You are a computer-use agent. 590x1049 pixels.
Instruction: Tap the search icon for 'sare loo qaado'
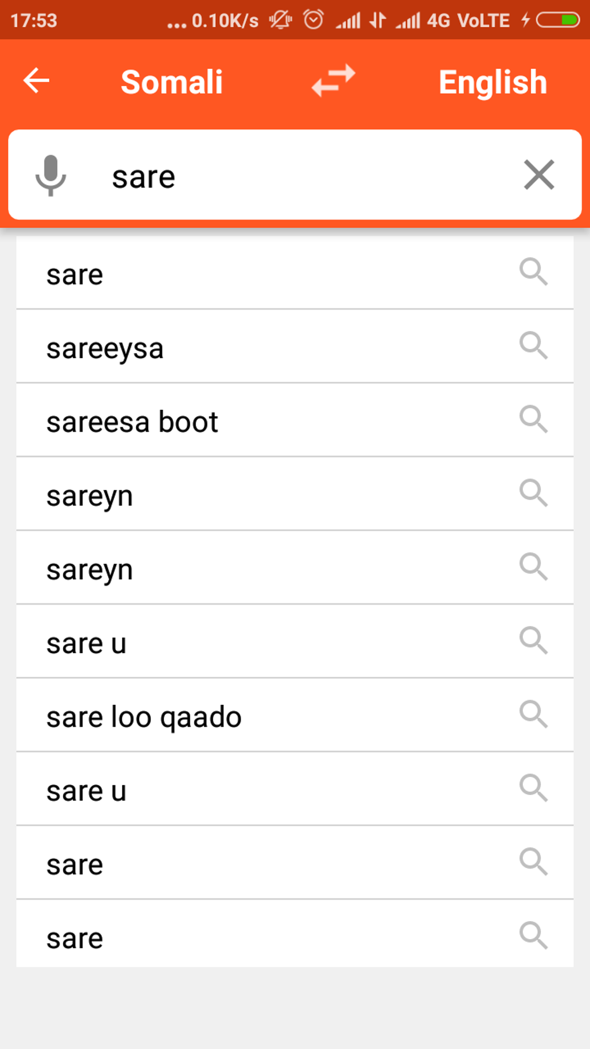tap(533, 715)
